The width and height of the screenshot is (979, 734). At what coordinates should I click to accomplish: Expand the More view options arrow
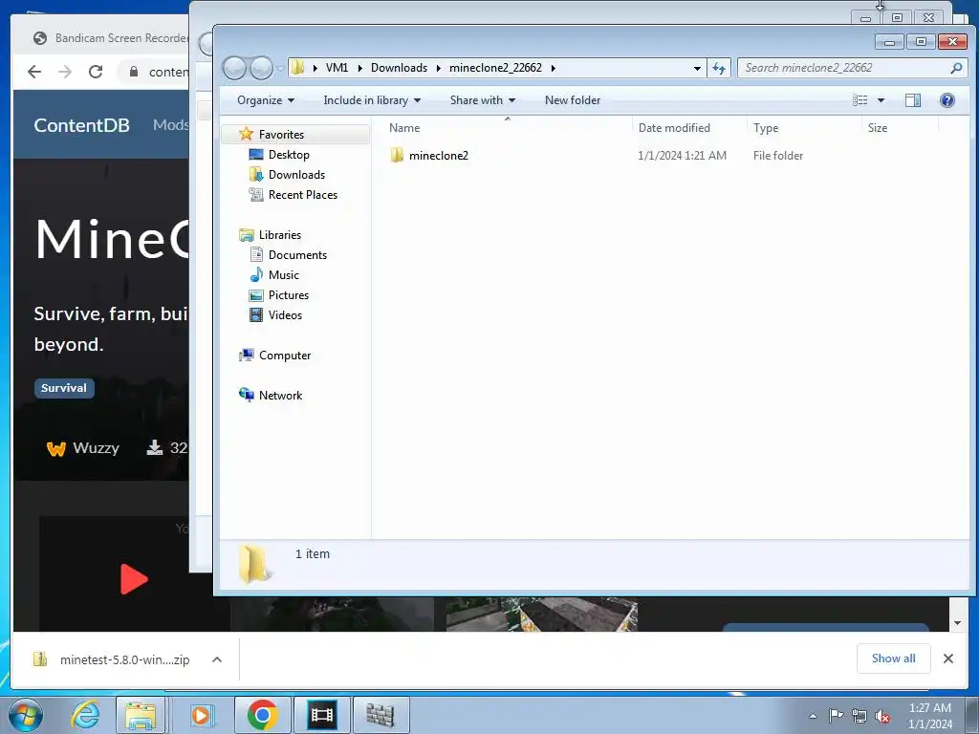pos(881,99)
